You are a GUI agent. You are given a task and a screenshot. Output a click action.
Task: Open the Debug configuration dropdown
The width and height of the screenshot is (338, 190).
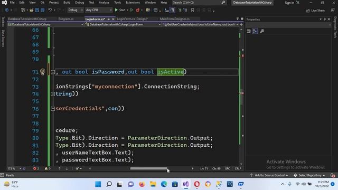[75, 10]
